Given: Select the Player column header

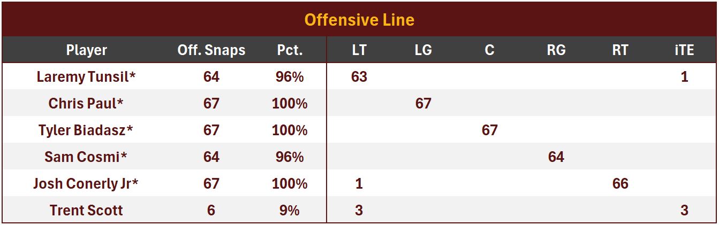Looking at the screenshot, I should point(86,50).
